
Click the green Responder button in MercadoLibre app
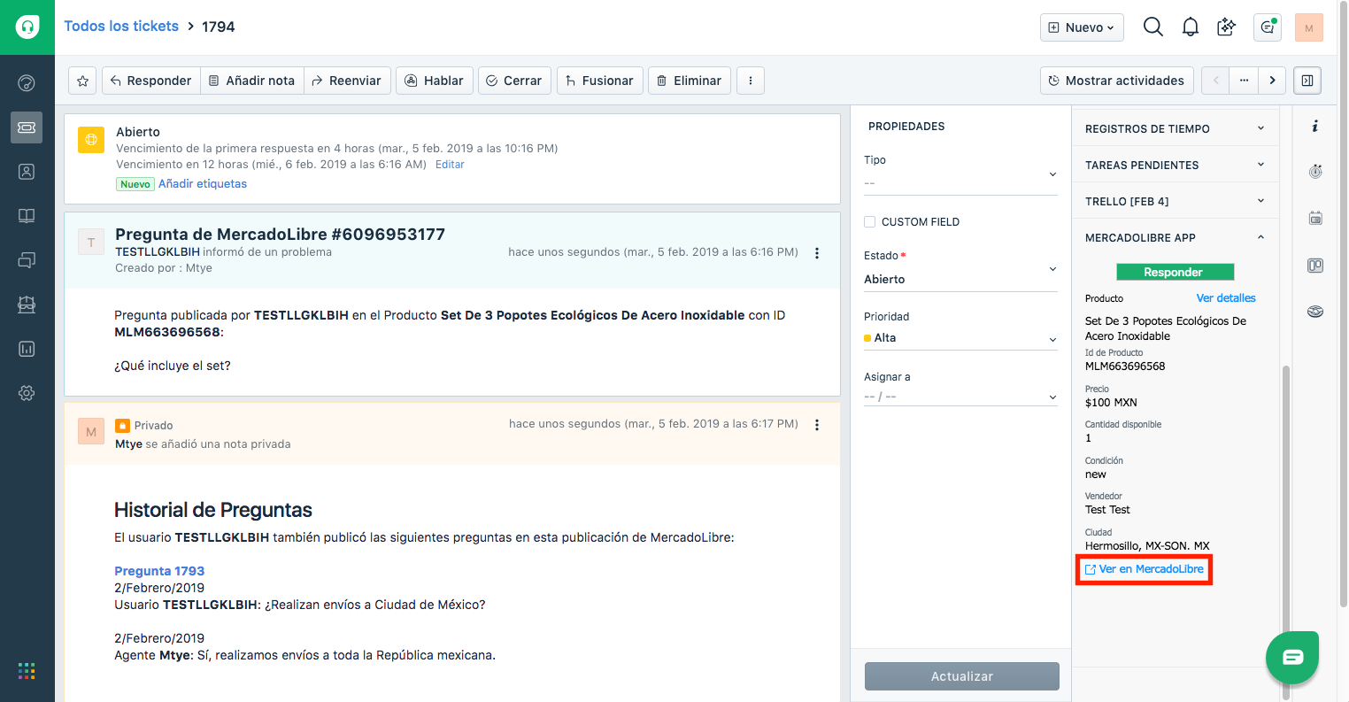1174,272
